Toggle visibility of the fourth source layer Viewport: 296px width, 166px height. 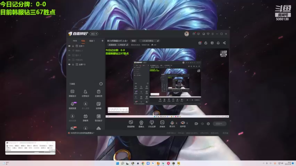69,60
